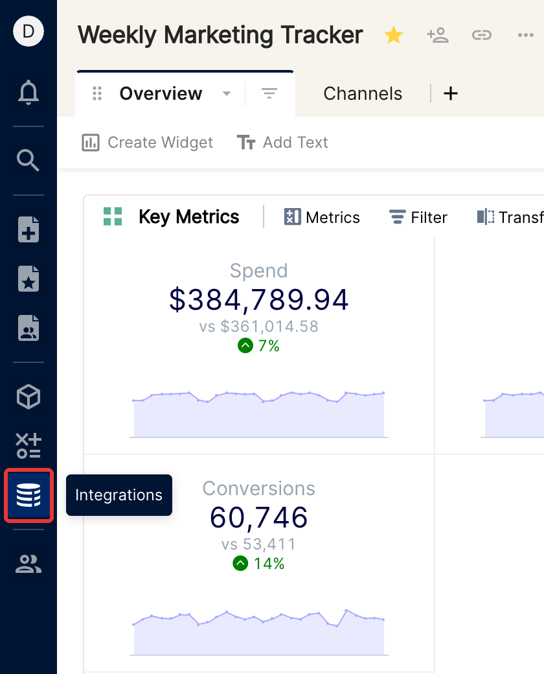
Task: Open the Overview tab filter icon
Action: 269,93
